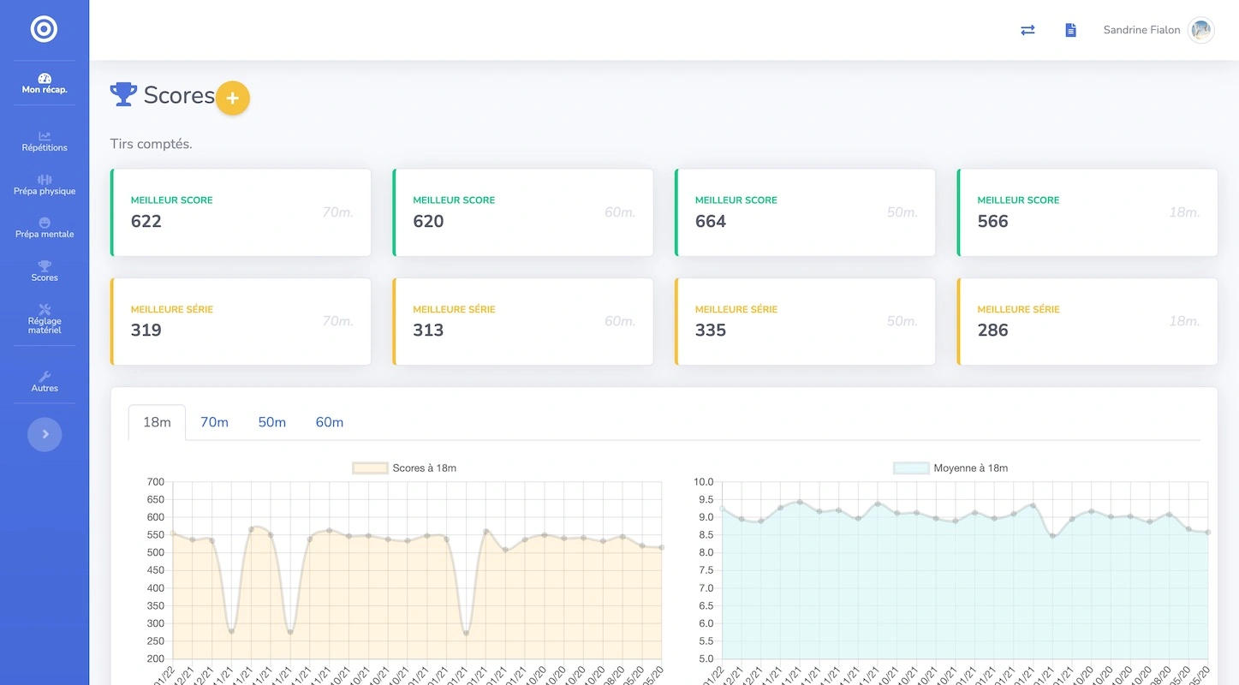
Task: Click the Sandrine Fialon profile avatar
Action: pos(1201,30)
